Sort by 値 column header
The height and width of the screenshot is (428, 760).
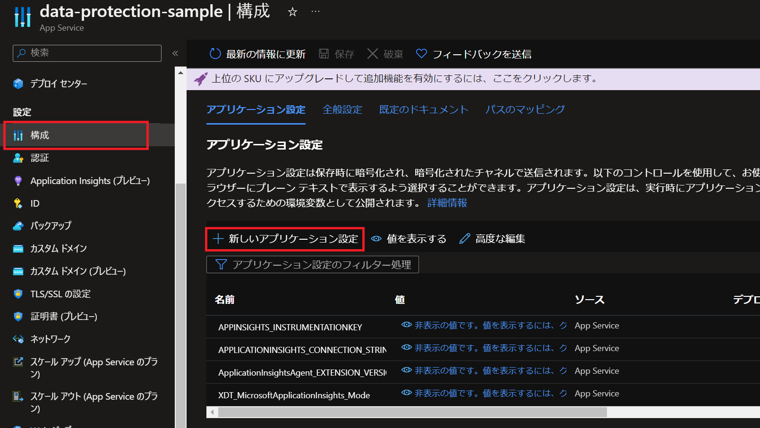(x=400, y=300)
